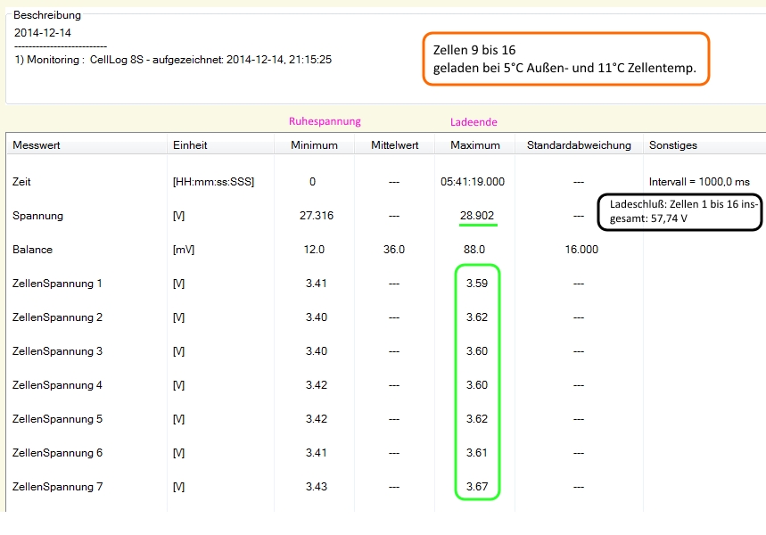Click the maximum voltage value 28.902
The image size is (766, 535).
[x=476, y=216]
